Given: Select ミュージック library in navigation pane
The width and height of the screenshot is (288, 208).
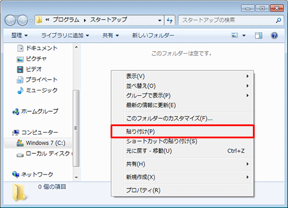Looking at the screenshot, I should click(x=37, y=90).
